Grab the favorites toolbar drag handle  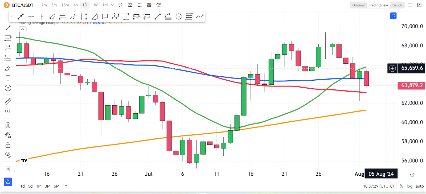(x=12, y=16)
